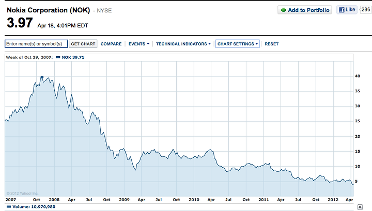Viewport: 372px width, 211px height.
Task: Click the NOK 39.71 legend label
Action: (73, 57)
